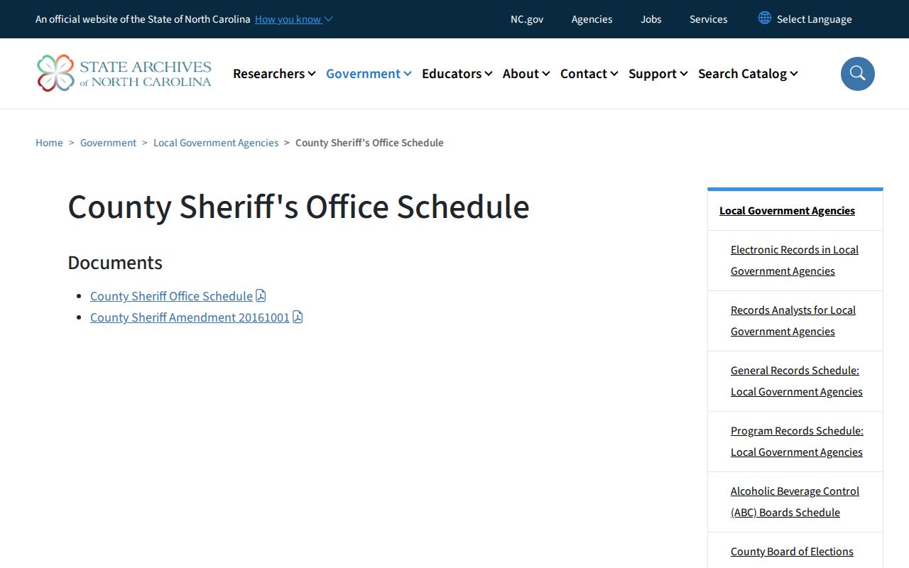
Task: Open Electronic Records in Local Government Agencies
Action: click(x=795, y=261)
